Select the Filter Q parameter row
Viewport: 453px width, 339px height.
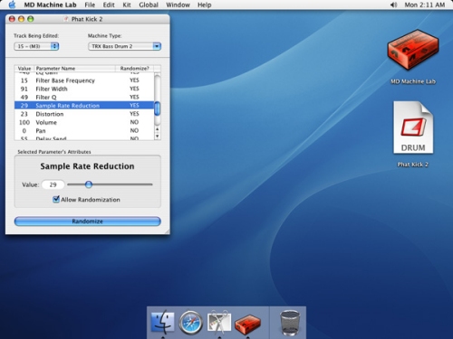(x=84, y=98)
